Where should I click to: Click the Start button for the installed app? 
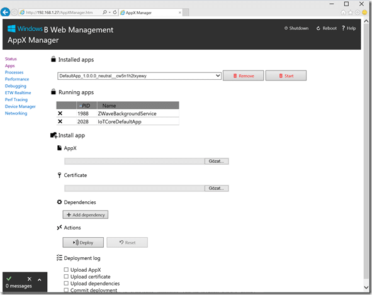tap(286, 75)
